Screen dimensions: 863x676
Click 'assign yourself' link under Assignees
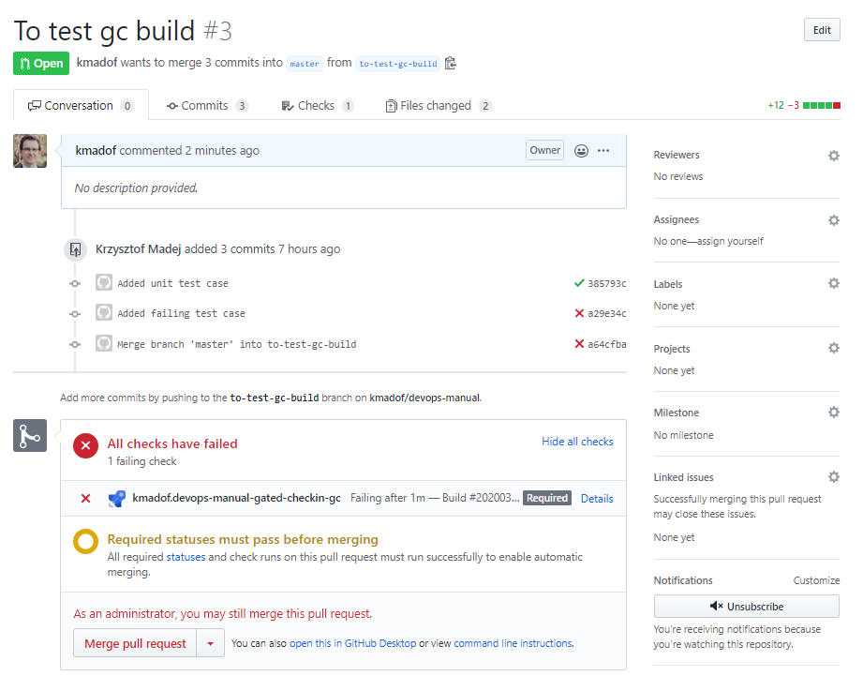(x=730, y=241)
